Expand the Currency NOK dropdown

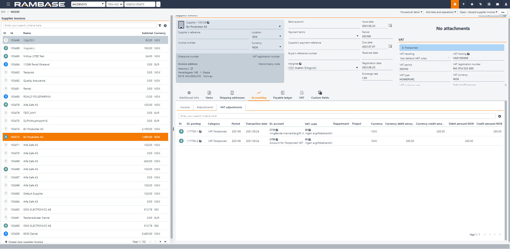(x=280, y=47)
